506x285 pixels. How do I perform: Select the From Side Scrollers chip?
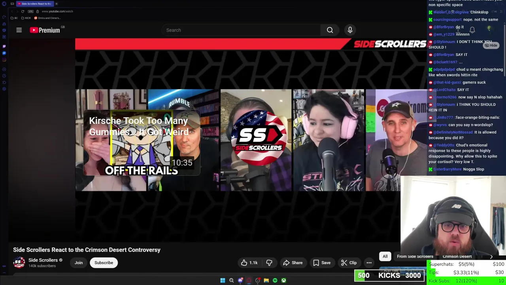(x=415, y=256)
